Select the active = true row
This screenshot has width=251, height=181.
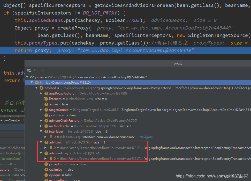point(138,104)
